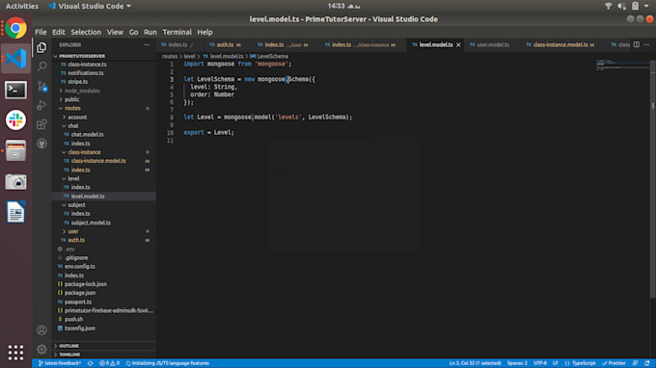Open the Accounts icon in activity bar
This screenshot has height=368, width=656.
41,330
